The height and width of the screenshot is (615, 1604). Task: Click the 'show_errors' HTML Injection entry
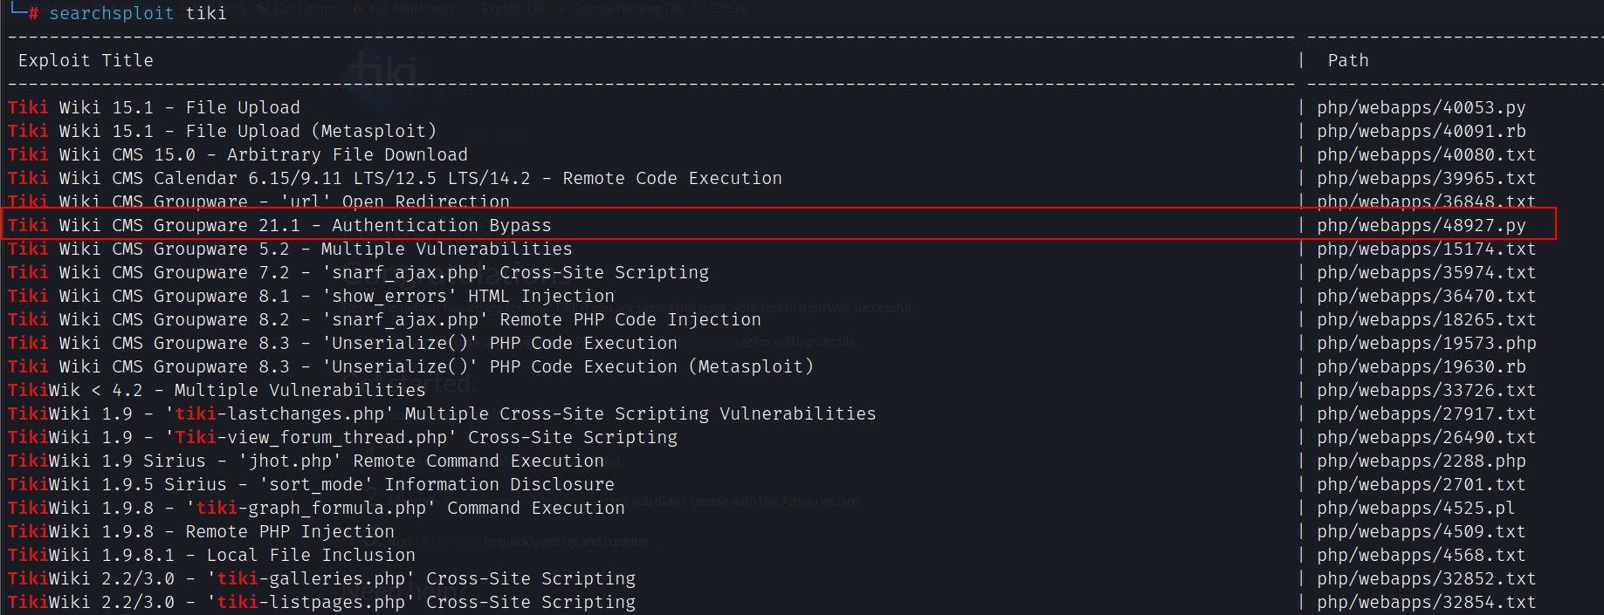click(311, 296)
